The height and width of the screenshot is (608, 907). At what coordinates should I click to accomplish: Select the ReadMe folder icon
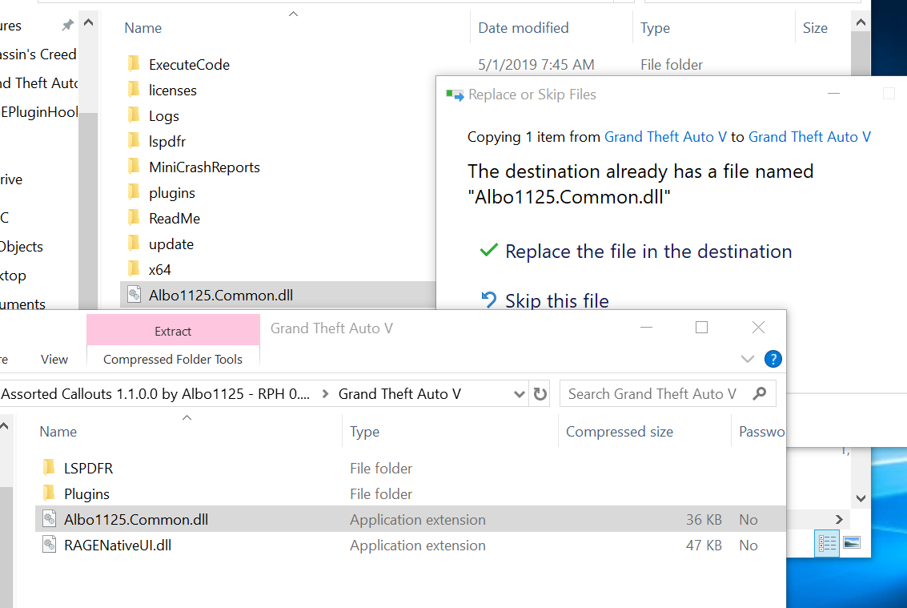134,217
